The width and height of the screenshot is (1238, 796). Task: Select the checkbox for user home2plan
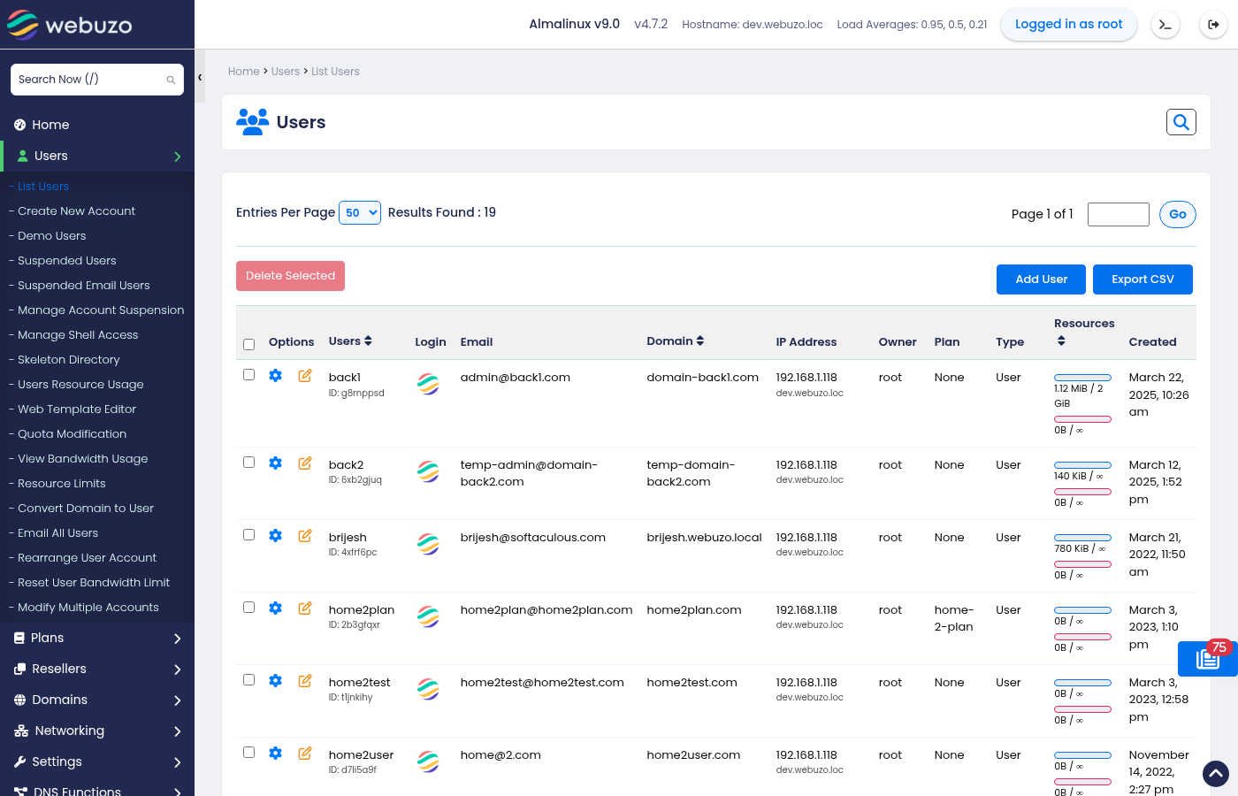[x=248, y=608]
